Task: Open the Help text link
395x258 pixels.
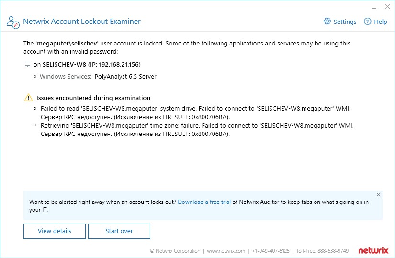Action: pyautogui.click(x=380, y=22)
